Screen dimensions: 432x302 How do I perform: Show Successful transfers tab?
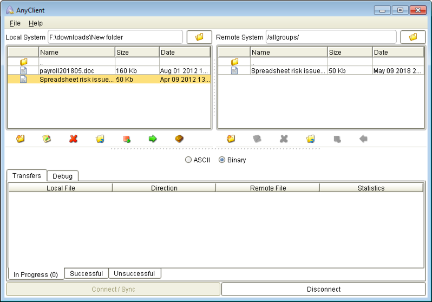(86, 273)
